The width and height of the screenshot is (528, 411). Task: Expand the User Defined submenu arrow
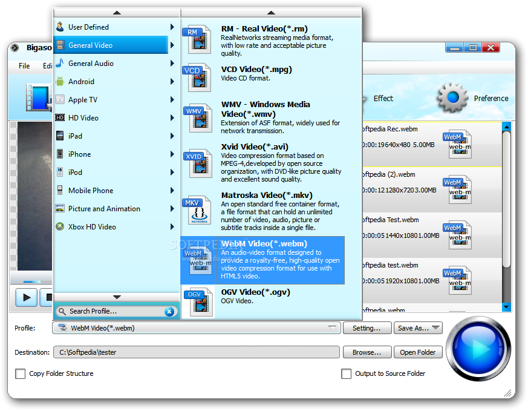172,27
